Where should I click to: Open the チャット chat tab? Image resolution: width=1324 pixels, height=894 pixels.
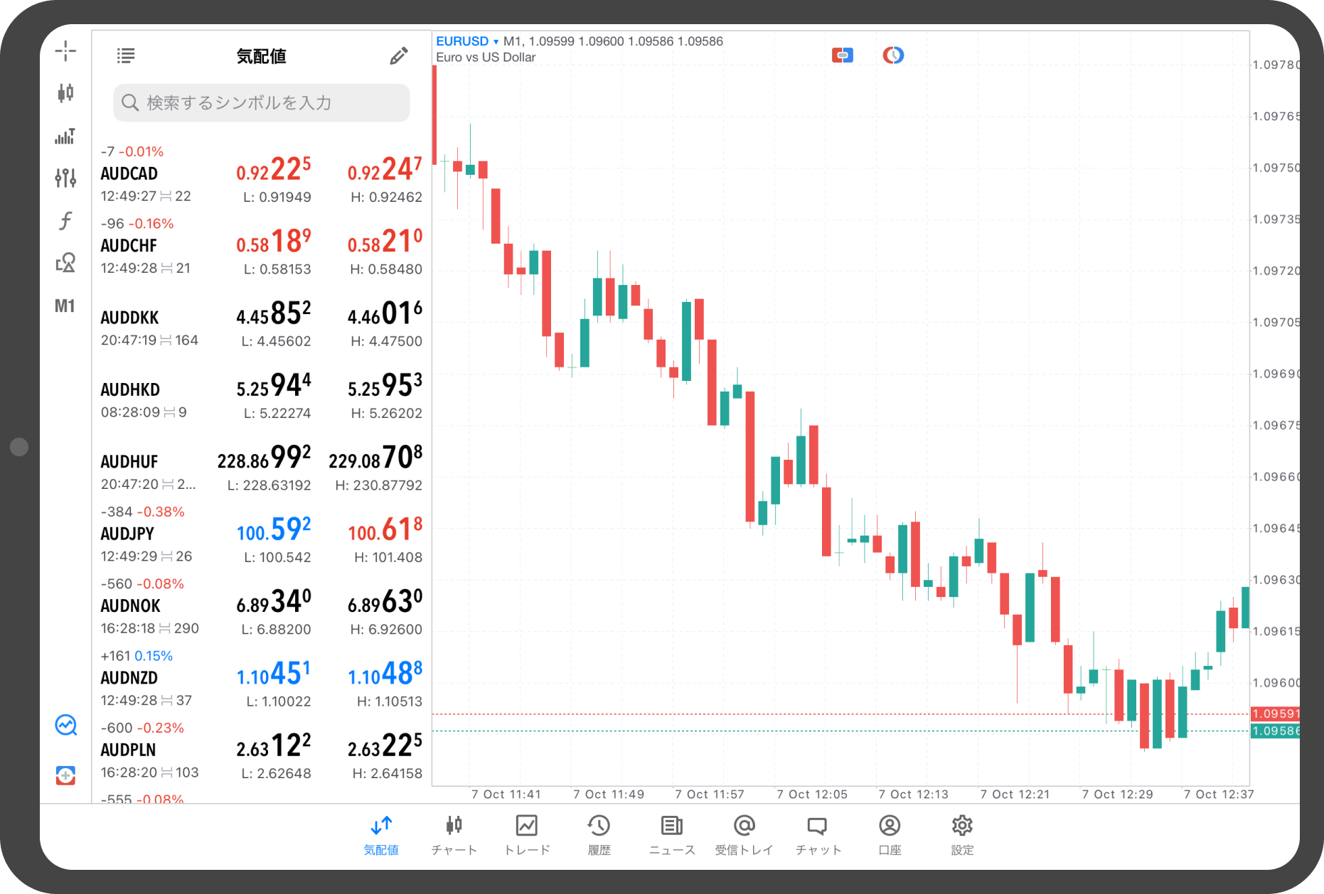(818, 836)
